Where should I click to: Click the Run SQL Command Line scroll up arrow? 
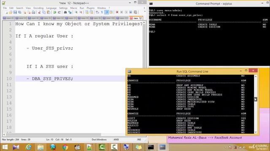256,76
